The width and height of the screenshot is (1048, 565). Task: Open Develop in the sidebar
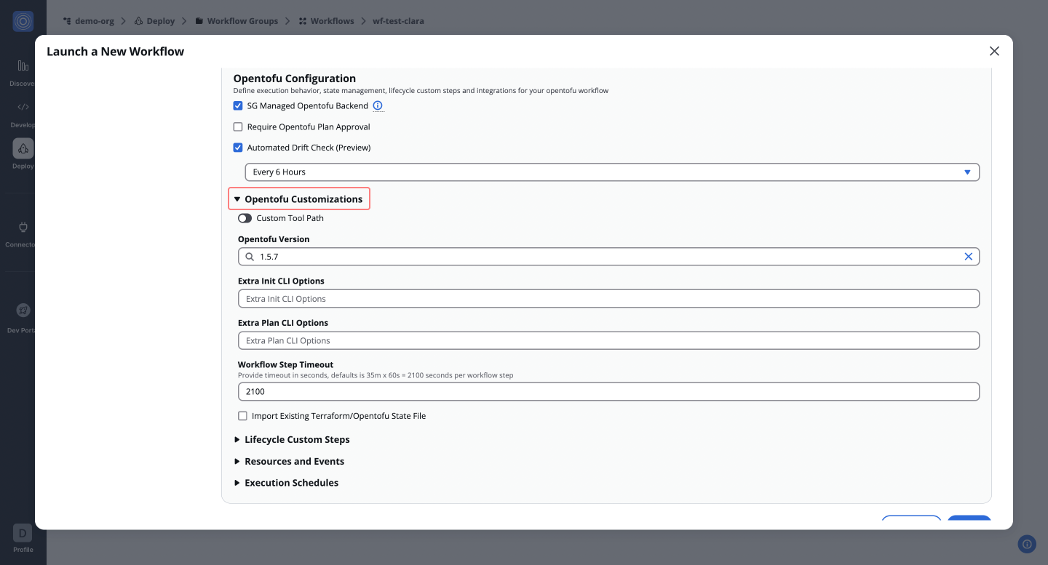point(23,113)
